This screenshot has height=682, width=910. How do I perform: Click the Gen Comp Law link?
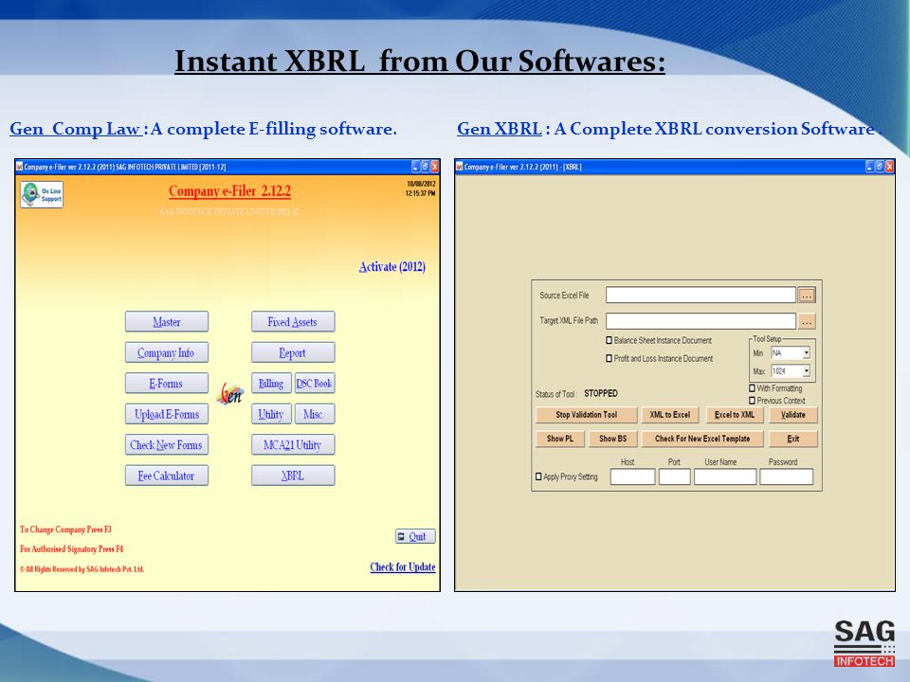click(76, 129)
